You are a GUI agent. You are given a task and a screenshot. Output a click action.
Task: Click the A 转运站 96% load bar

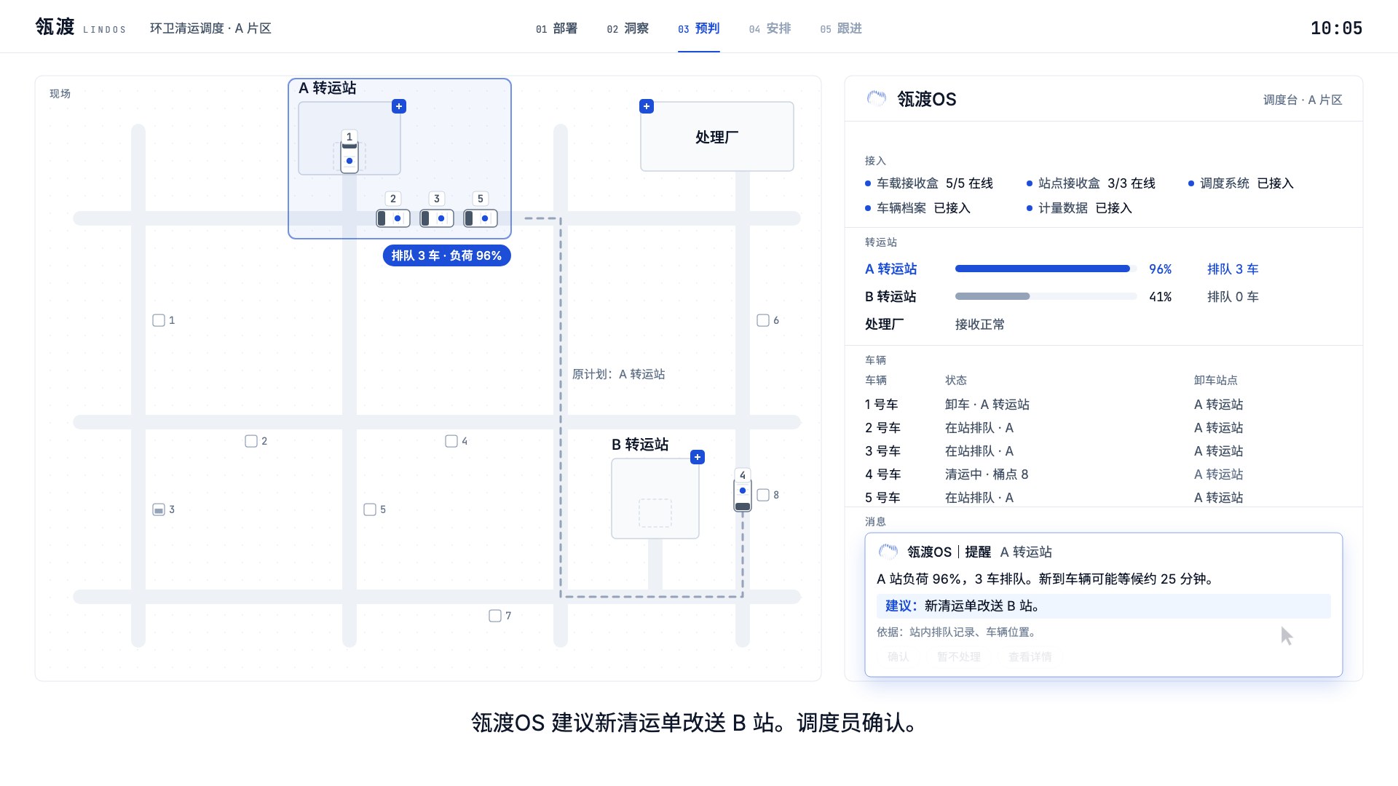click(1046, 269)
